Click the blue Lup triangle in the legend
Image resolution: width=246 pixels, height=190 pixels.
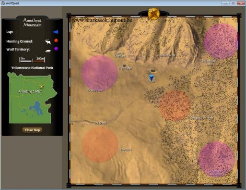coord(55,32)
